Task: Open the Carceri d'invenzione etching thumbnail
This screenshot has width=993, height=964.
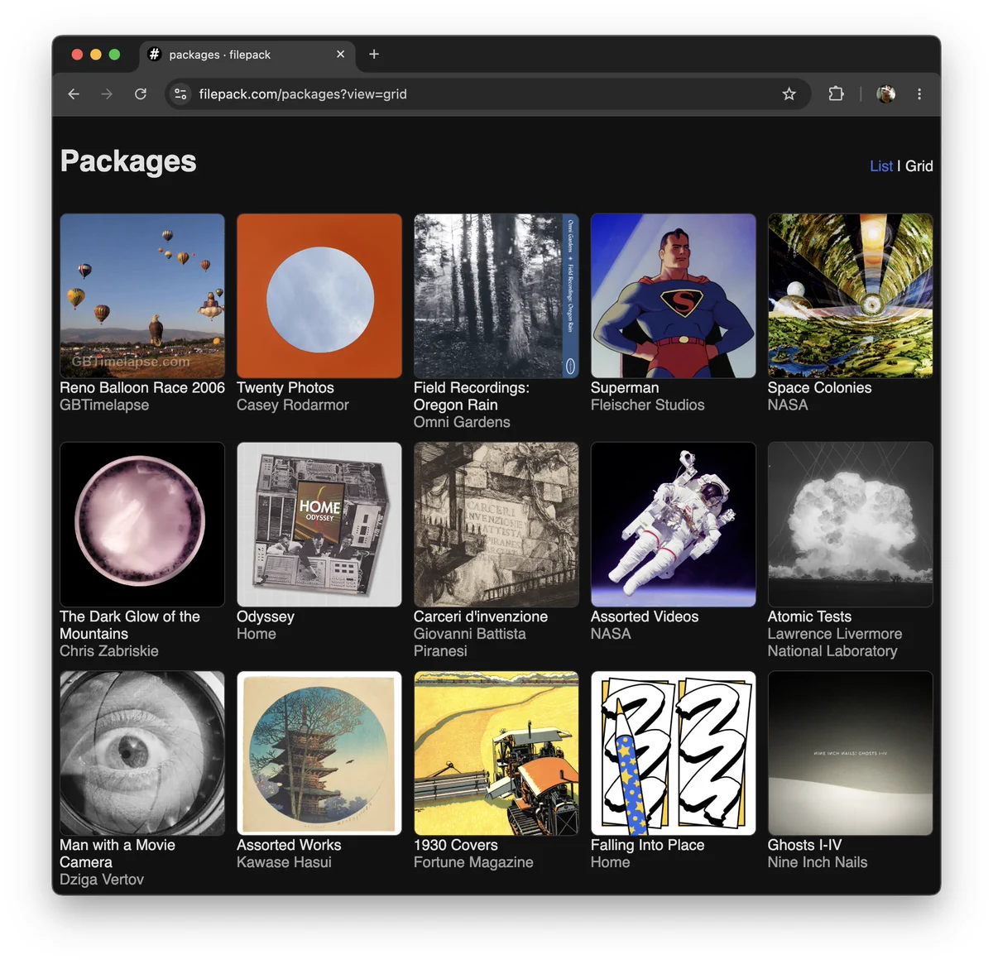Action: pyautogui.click(x=496, y=525)
